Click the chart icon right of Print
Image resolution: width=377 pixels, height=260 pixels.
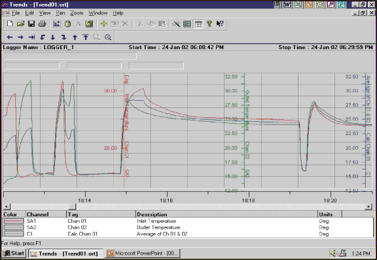click(x=57, y=24)
